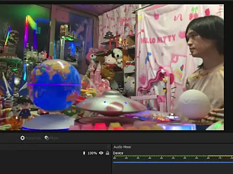233x174 pixels.
Task: Select the Device audio source label
Action: coord(118,153)
